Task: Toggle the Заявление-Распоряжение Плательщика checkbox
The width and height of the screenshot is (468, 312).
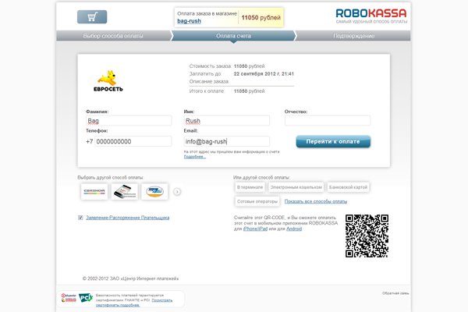Action: [80, 218]
